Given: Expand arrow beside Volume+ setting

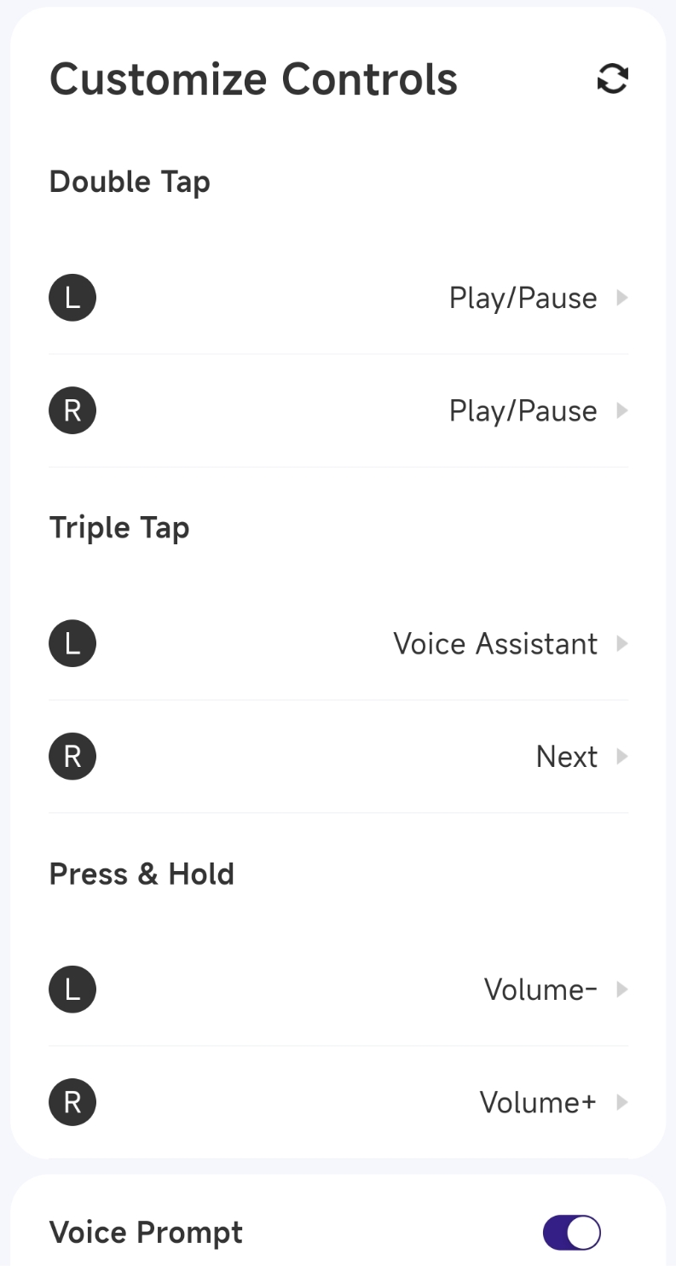Looking at the screenshot, I should tap(622, 1101).
